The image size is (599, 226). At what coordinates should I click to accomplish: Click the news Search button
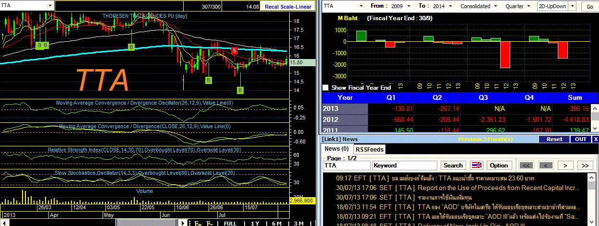point(453,165)
